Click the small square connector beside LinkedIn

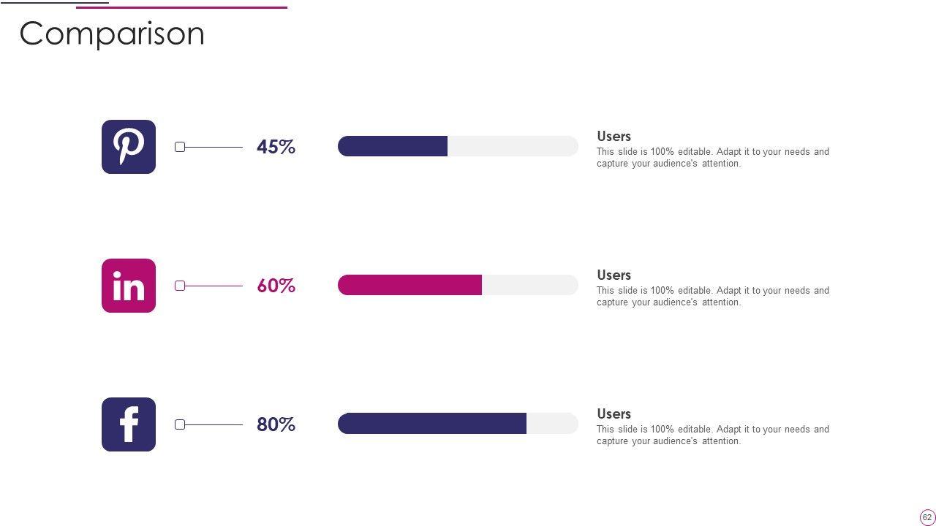[180, 286]
